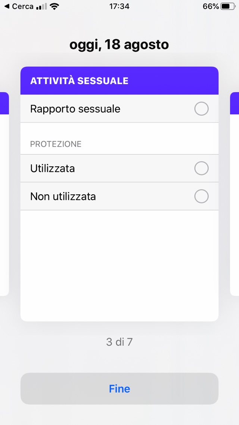Tap the "3 di 7" page indicator
Image resolution: width=239 pixels, height=425 pixels.
[119, 342]
